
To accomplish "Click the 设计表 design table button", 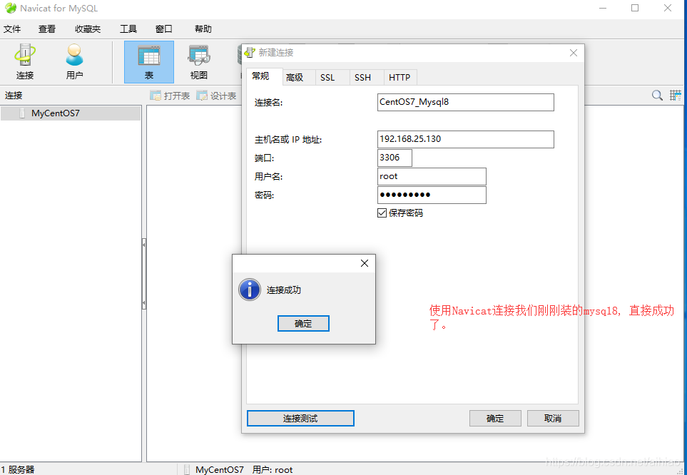I will 216,96.
